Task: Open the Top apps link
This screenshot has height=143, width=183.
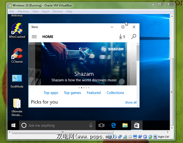Action: pyautogui.click(x=51, y=93)
